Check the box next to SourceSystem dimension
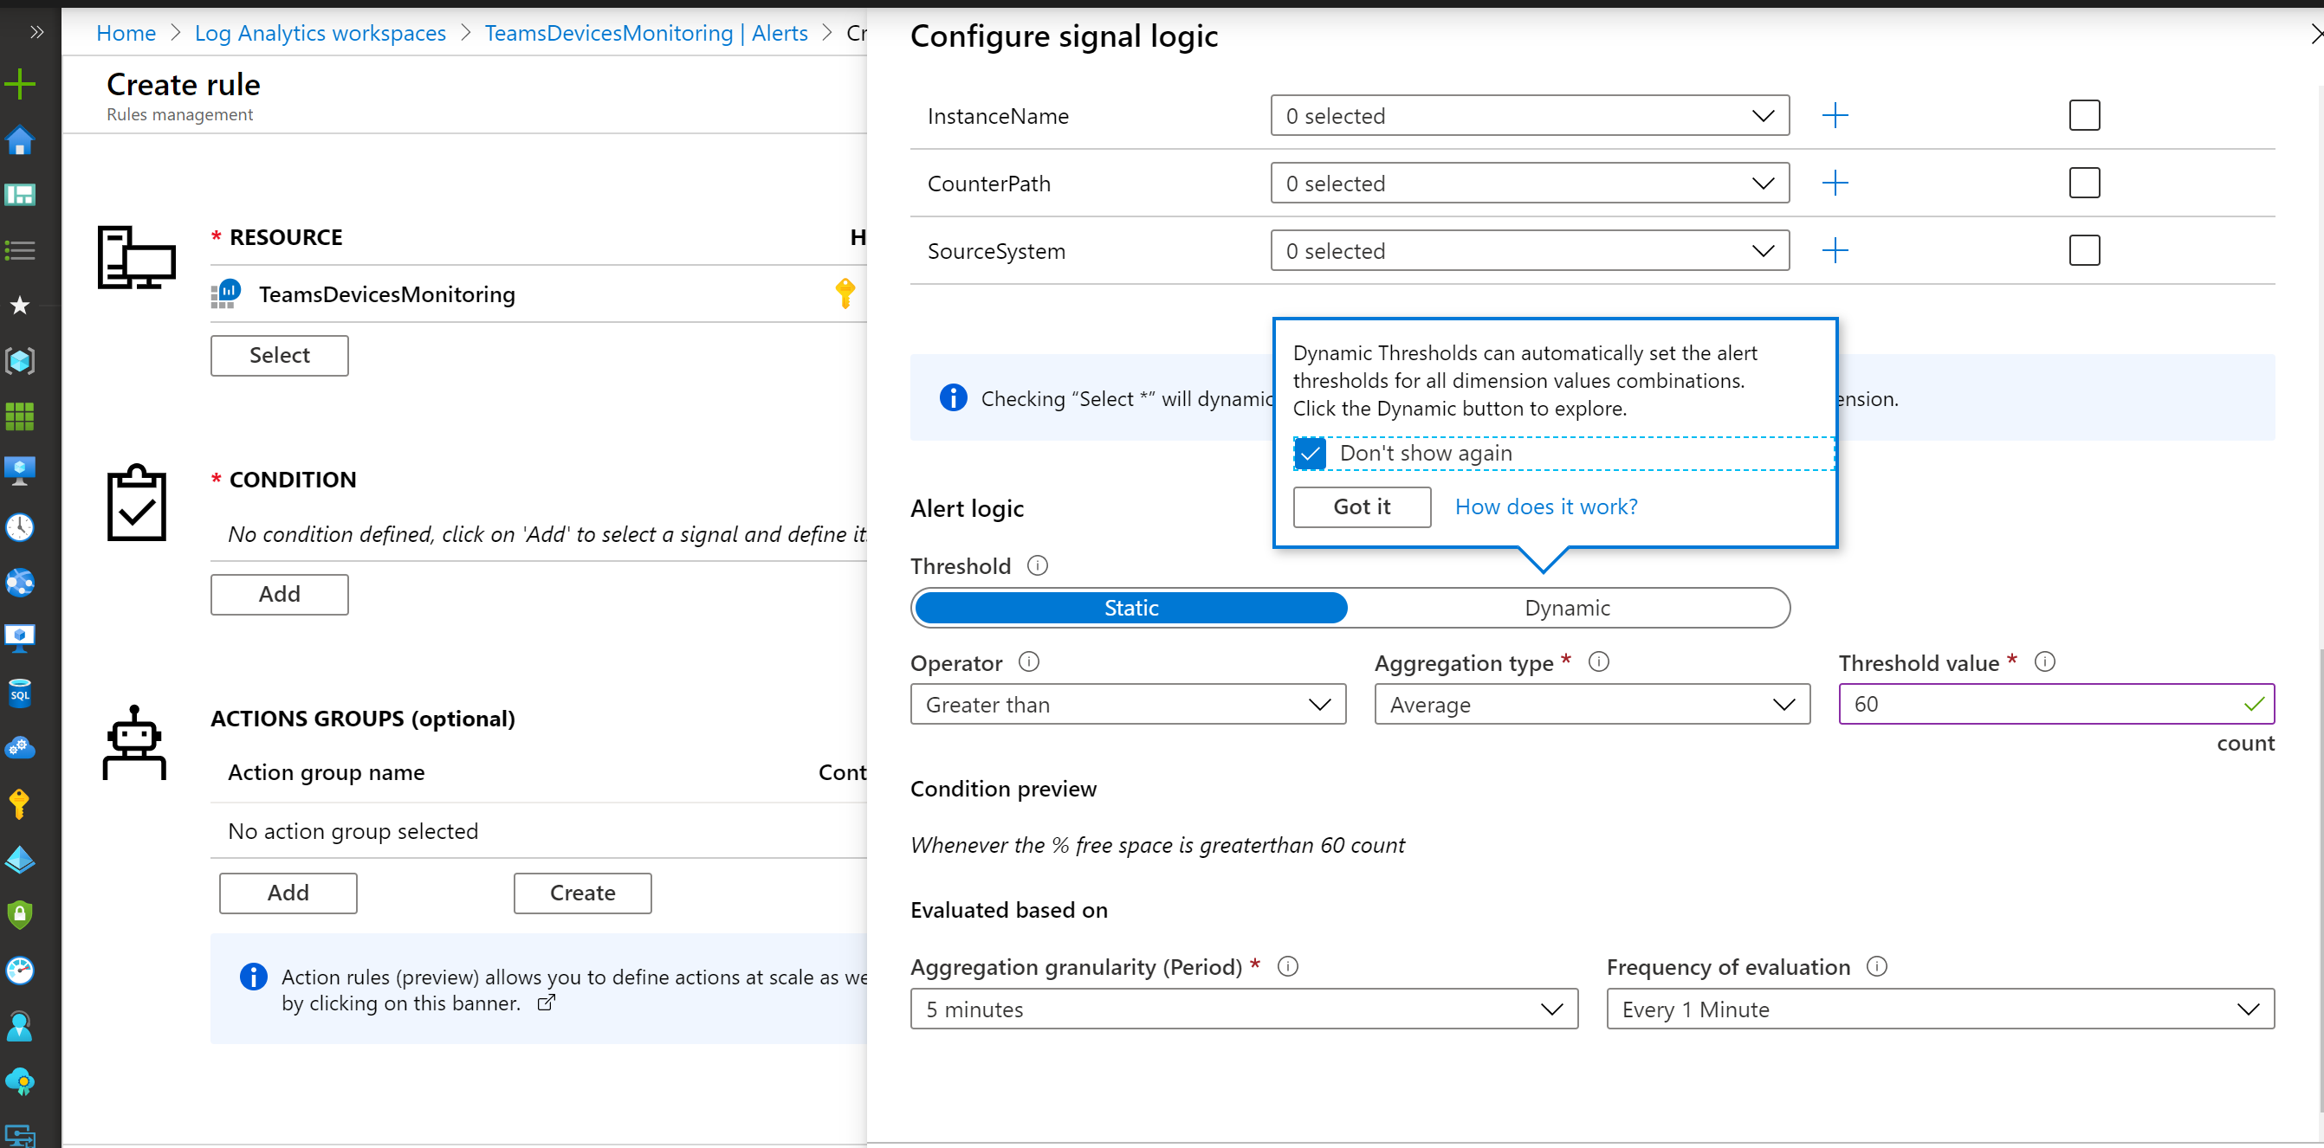The image size is (2324, 1148). point(2084,251)
